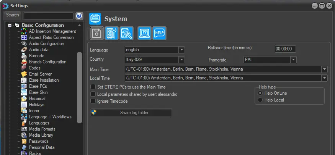The width and height of the screenshot is (335, 155).
Task: Open the Main Time timezone dropdown
Action: [324, 69]
